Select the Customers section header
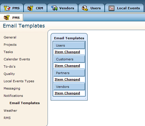This screenshot has width=145, height=126. [69, 59]
